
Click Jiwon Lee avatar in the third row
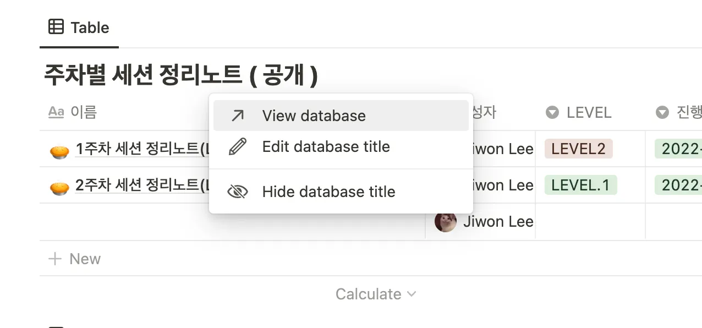click(x=446, y=222)
